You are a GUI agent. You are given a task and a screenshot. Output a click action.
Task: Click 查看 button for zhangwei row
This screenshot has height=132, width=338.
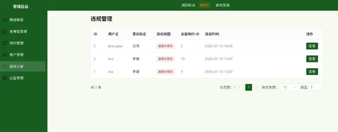312,46
